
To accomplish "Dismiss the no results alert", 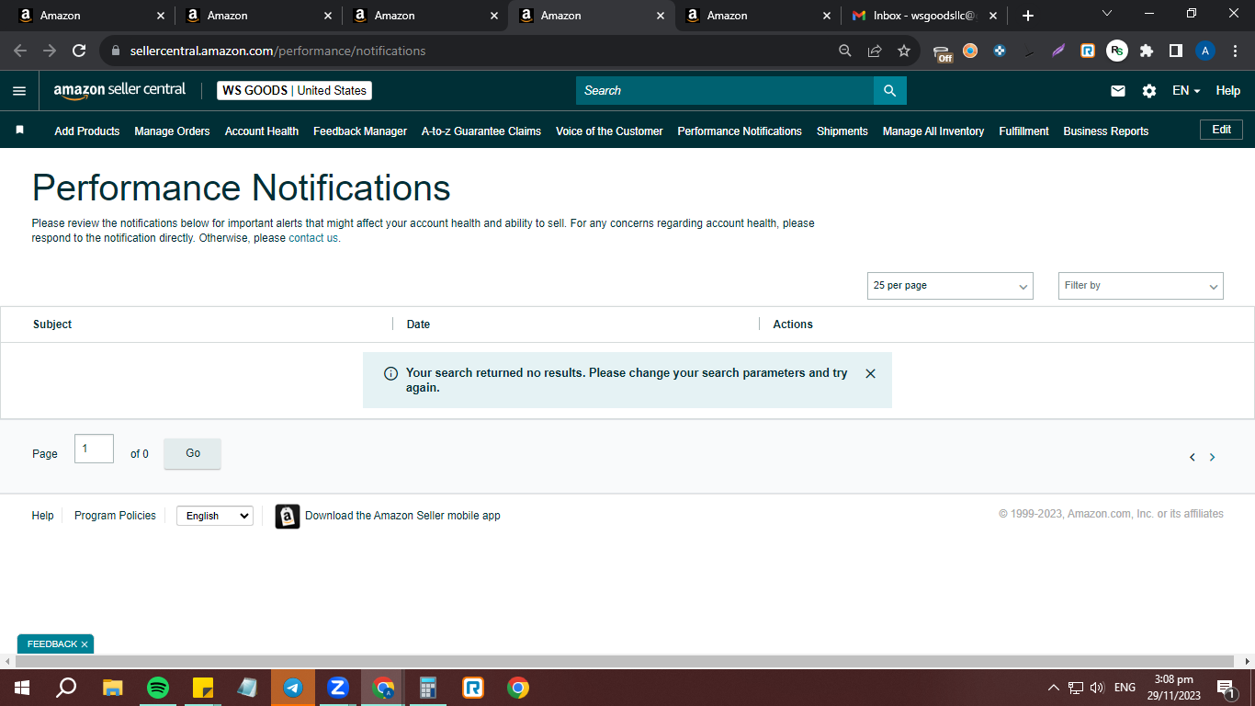I will [x=871, y=373].
